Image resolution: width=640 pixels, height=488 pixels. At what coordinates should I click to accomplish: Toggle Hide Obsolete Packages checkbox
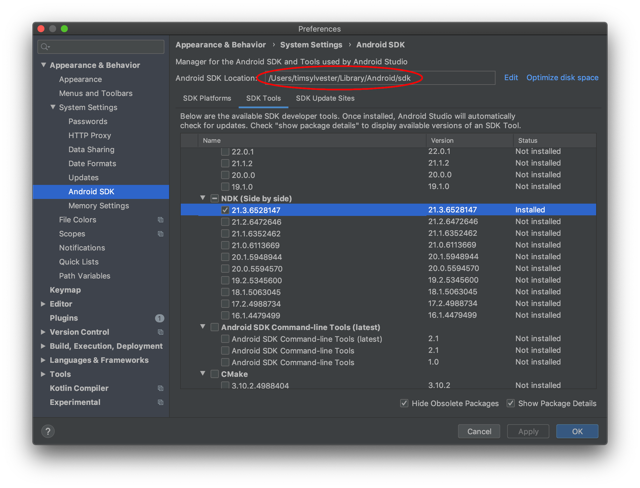tap(404, 403)
